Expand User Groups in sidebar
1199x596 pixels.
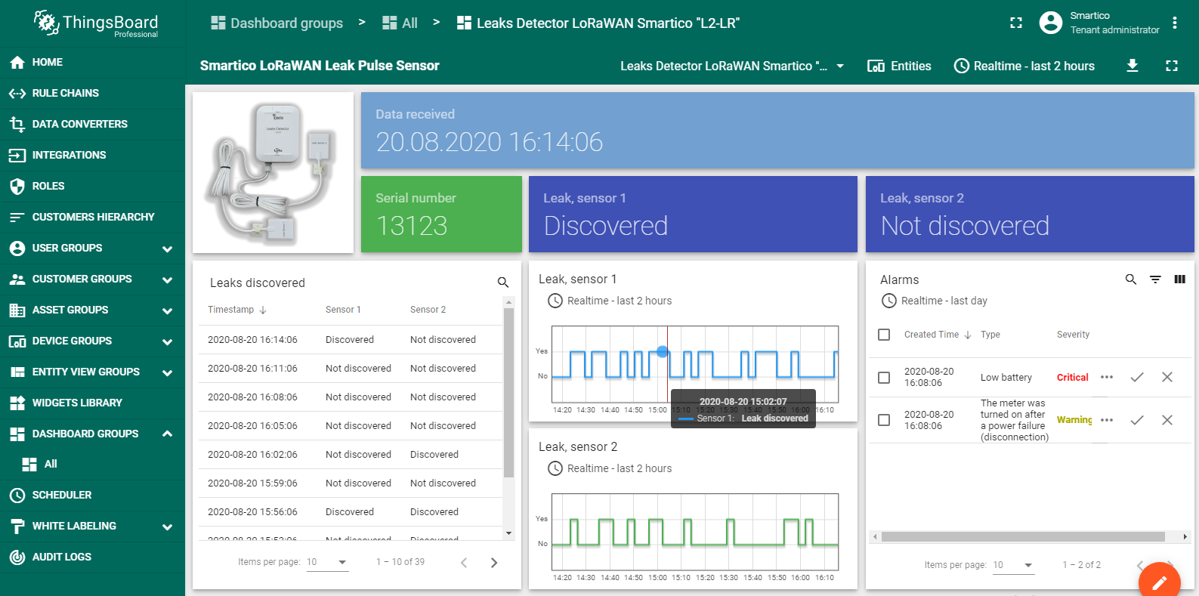pyautogui.click(x=167, y=249)
